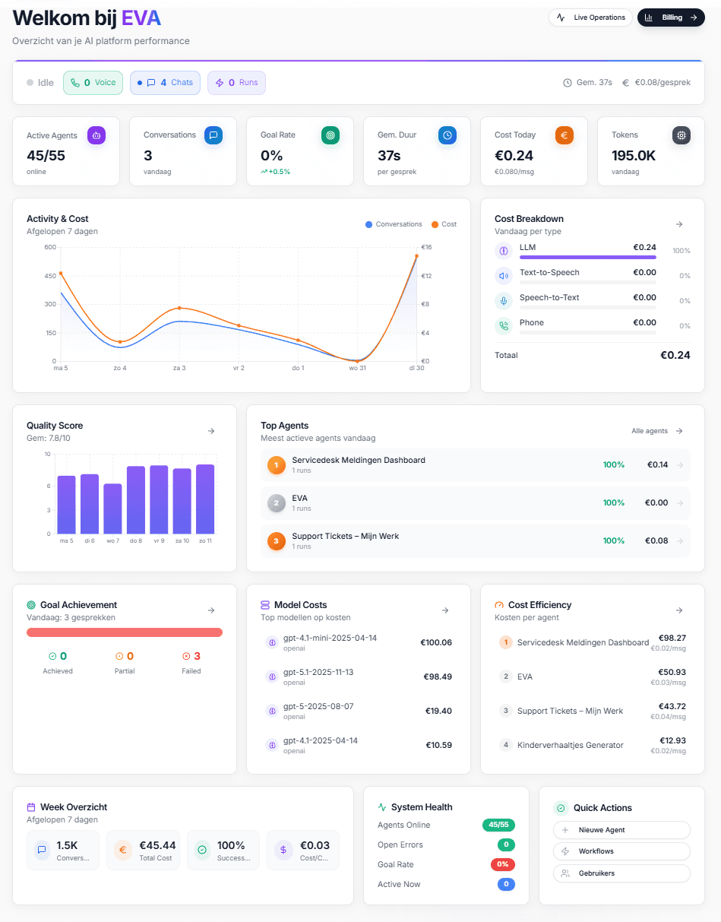Click the LLM icon in Cost Breakdown

pos(503,251)
